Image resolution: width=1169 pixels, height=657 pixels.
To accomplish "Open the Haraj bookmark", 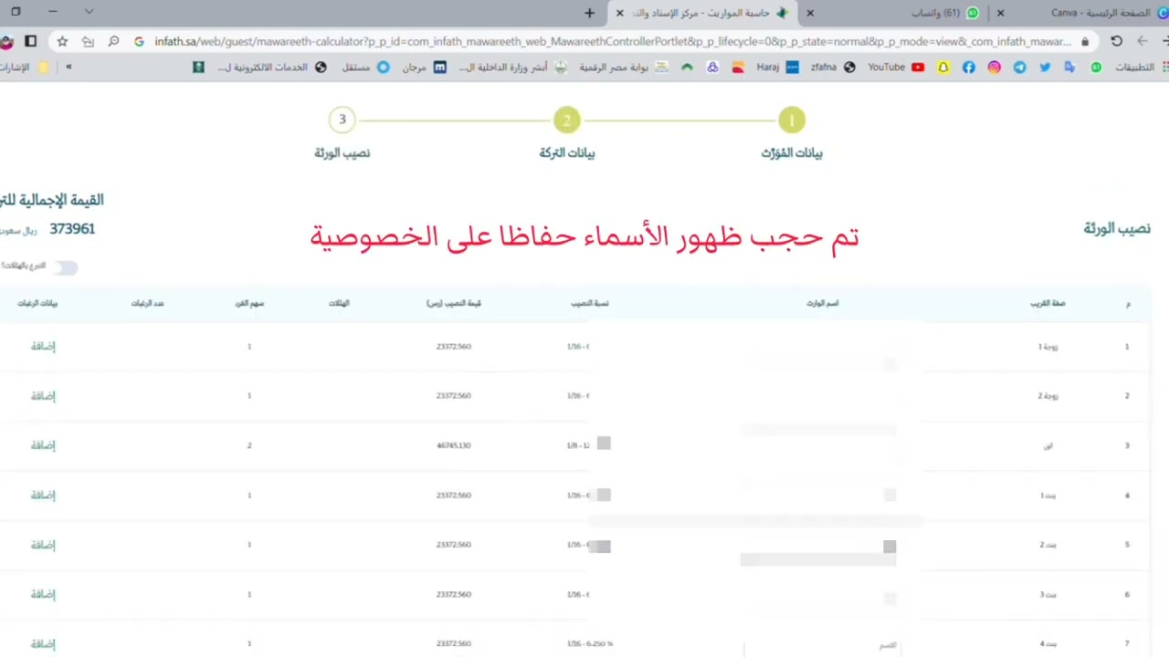I will [x=777, y=68].
